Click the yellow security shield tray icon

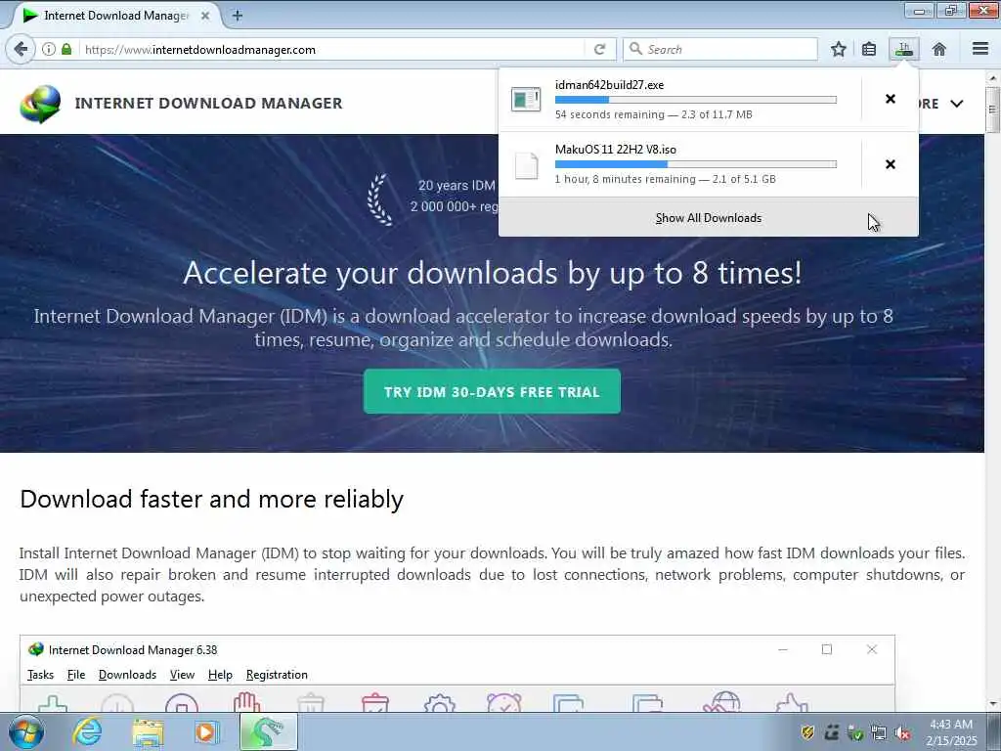806,732
